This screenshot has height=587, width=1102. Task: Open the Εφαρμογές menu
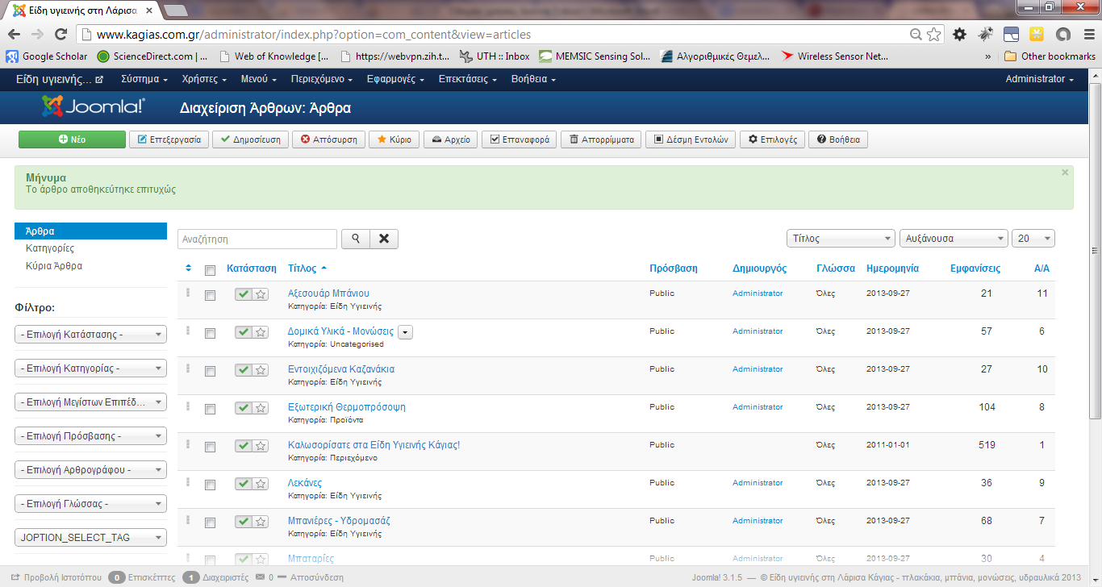395,79
